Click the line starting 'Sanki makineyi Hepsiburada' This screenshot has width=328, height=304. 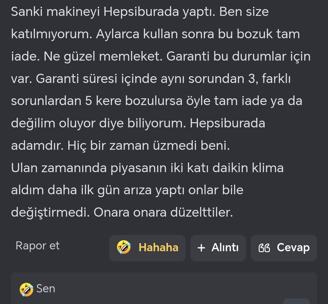click(x=140, y=12)
